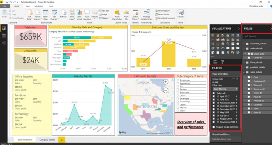This screenshot has height=145, width=272.
Task: Open the visualization Fields well icon
Action: [x=215, y=62]
